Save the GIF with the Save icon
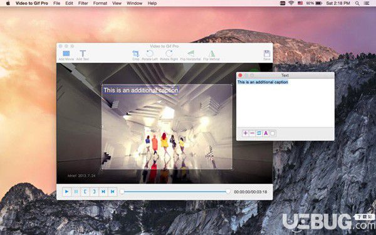Screen dimensions: 376x235 267,55
